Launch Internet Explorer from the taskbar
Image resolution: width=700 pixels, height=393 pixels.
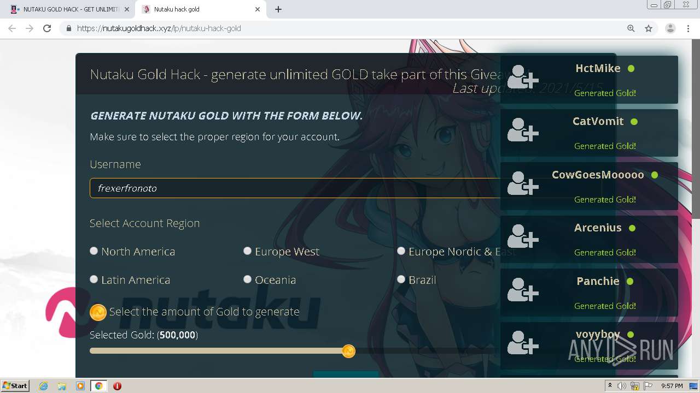point(43,386)
